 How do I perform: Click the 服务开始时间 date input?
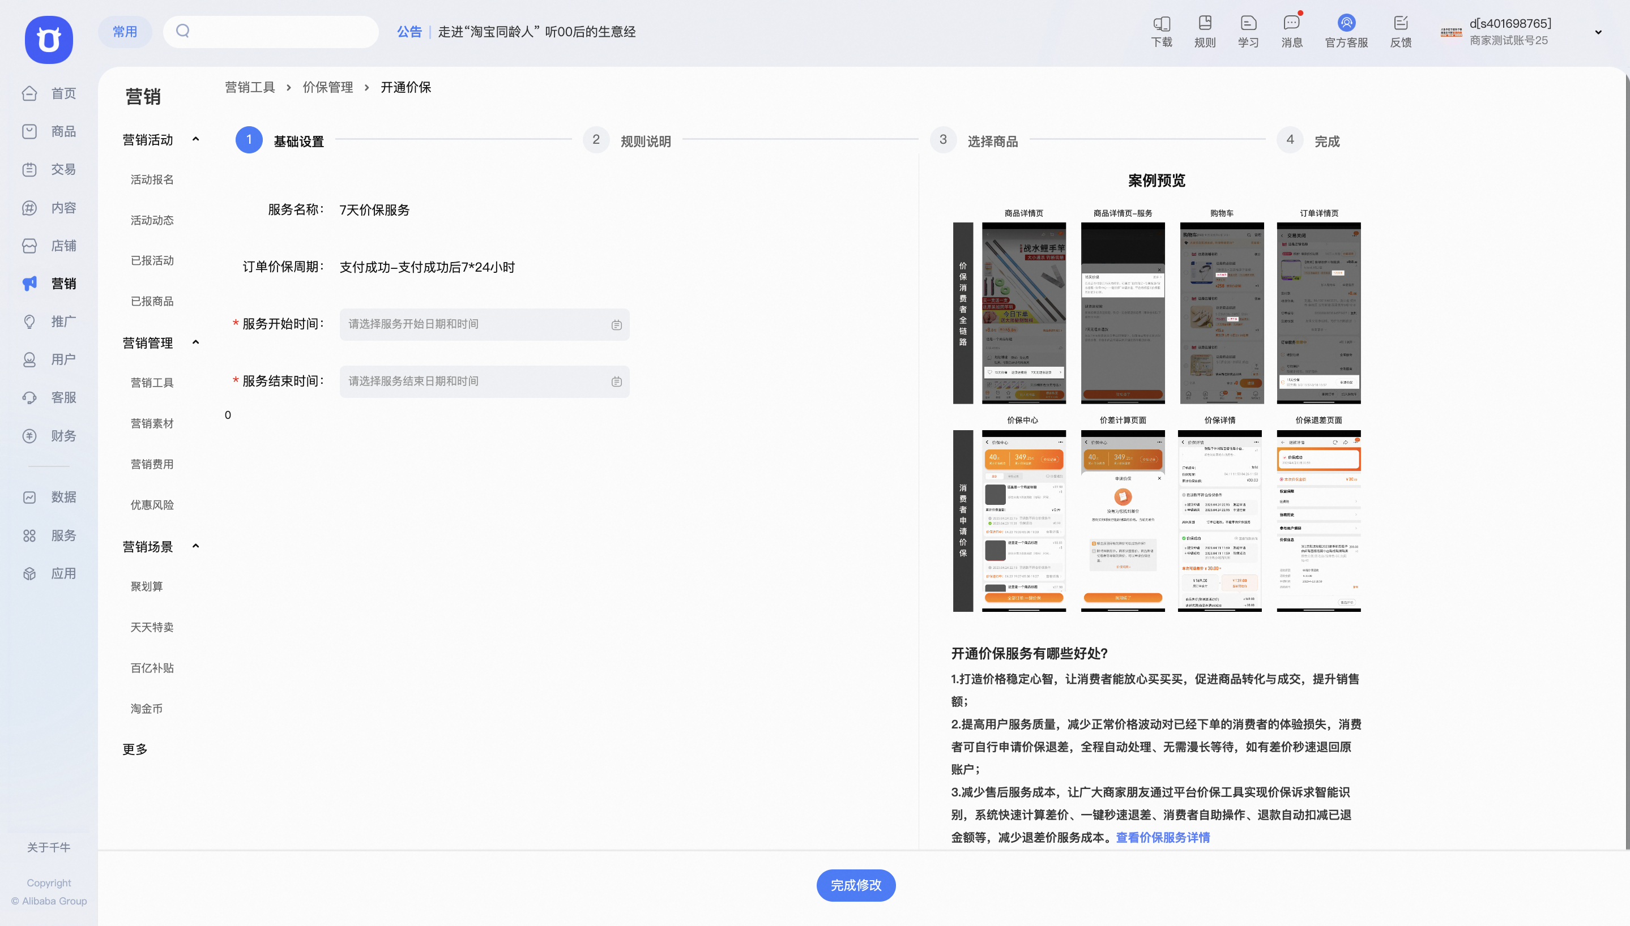pyautogui.click(x=484, y=324)
